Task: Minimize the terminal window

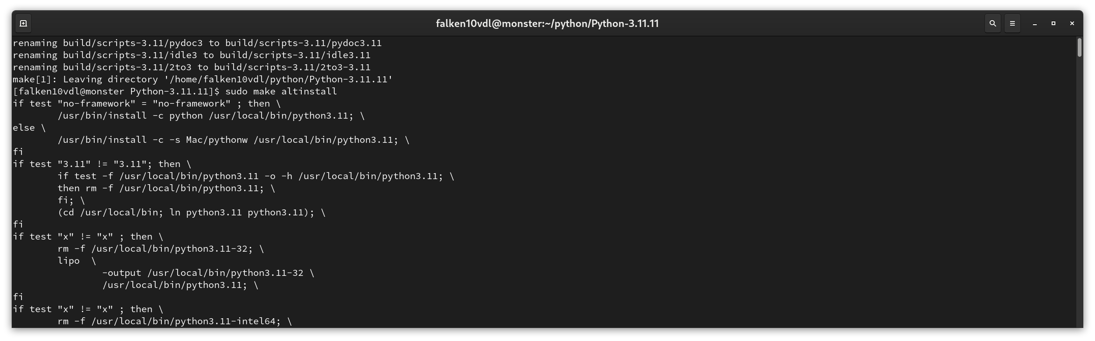Action: pyautogui.click(x=1035, y=23)
